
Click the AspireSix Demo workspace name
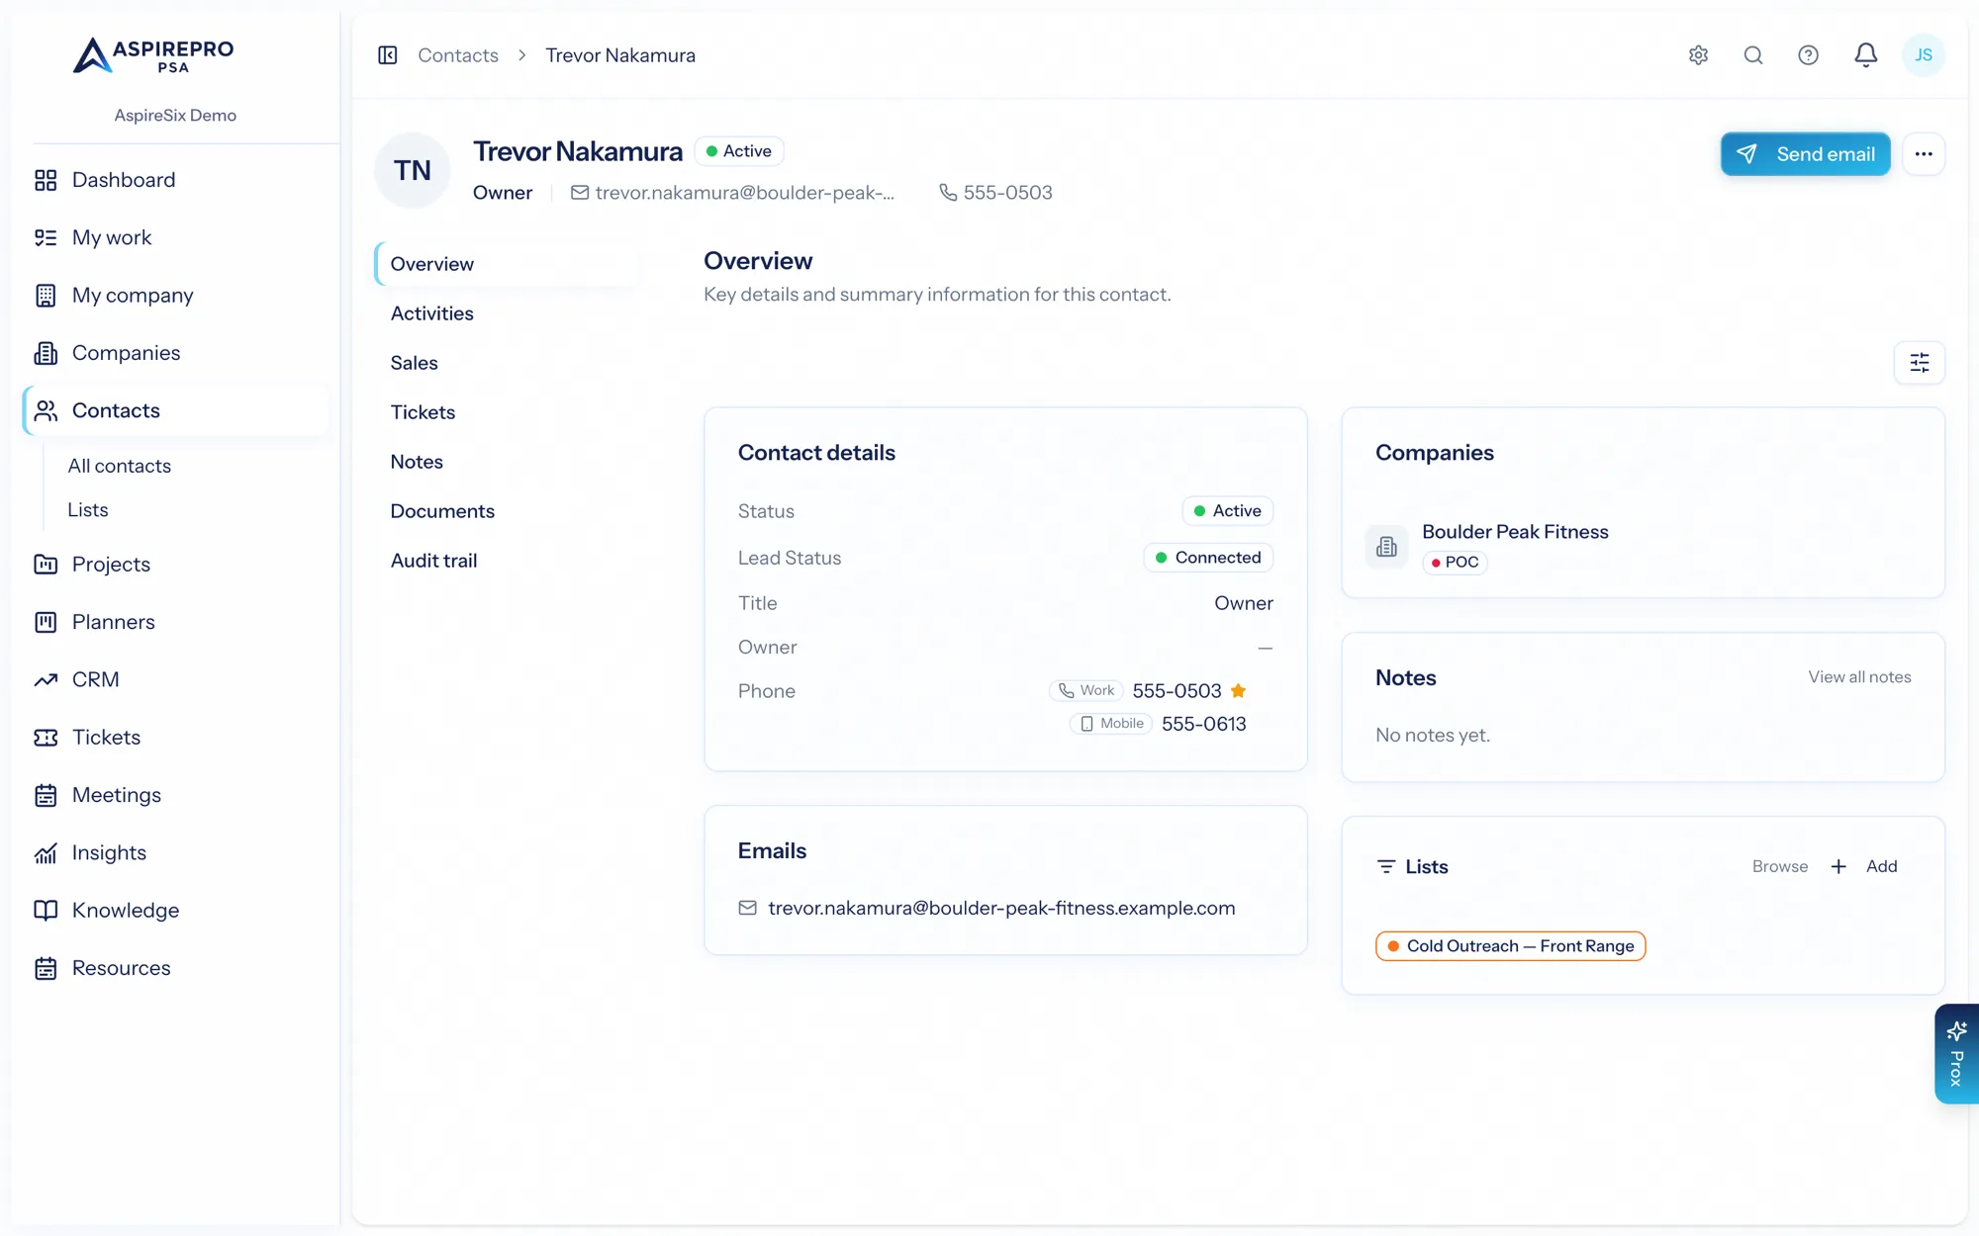pyautogui.click(x=175, y=116)
